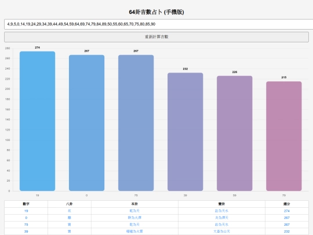Open number 0 link in table
This screenshot has height=235, width=313.
(26, 218)
